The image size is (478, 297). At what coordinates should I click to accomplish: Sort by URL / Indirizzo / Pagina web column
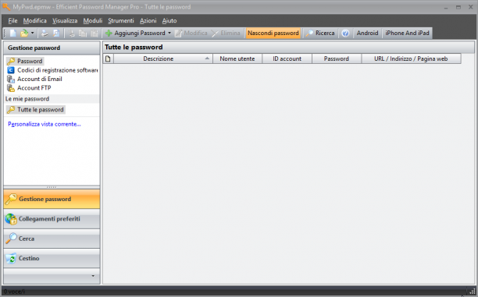pyautogui.click(x=411, y=58)
